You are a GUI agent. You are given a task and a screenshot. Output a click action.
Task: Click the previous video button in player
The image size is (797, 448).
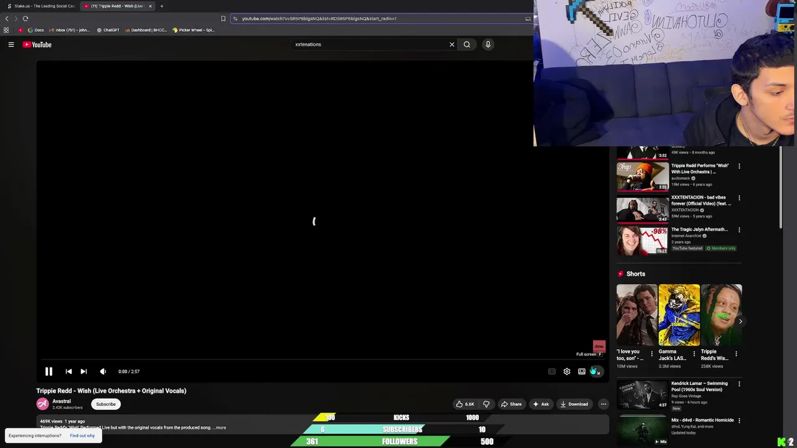[68, 371]
